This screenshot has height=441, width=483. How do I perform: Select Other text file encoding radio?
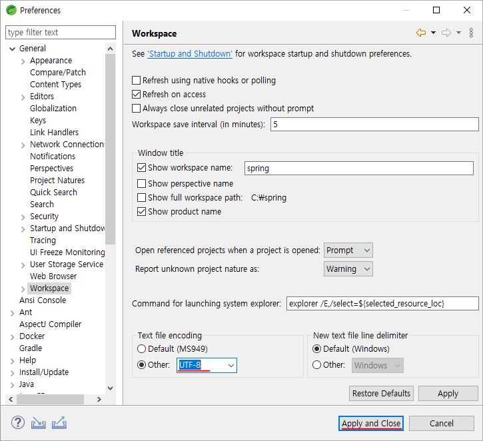click(141, 365)
